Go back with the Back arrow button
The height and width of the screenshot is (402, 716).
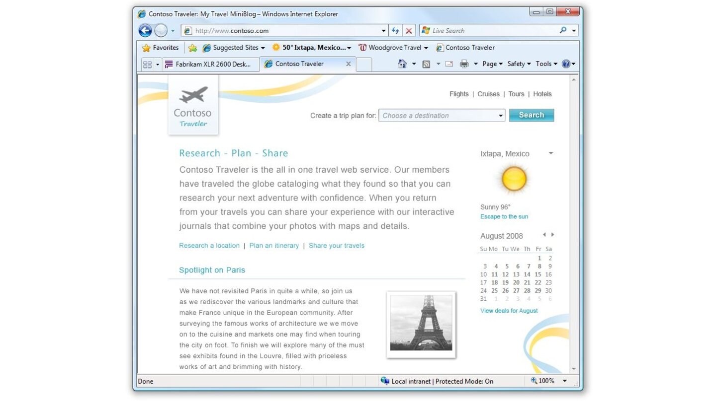point(145,31)
